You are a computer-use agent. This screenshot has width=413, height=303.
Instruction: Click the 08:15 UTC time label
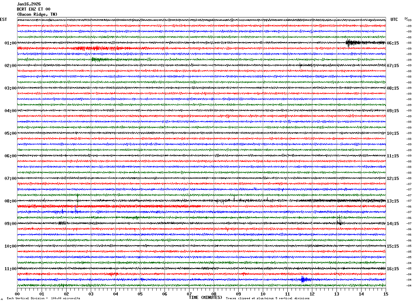click(393, 88)
